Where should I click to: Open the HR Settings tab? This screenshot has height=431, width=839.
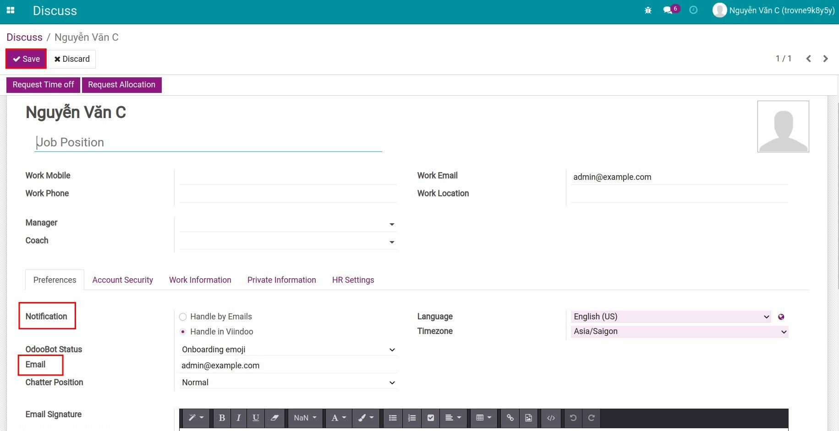[353, 280]
